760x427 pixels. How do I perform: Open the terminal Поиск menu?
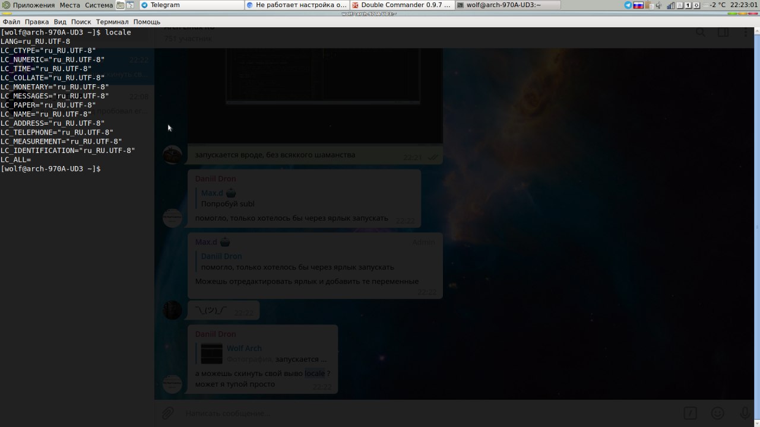pos(81,22)
